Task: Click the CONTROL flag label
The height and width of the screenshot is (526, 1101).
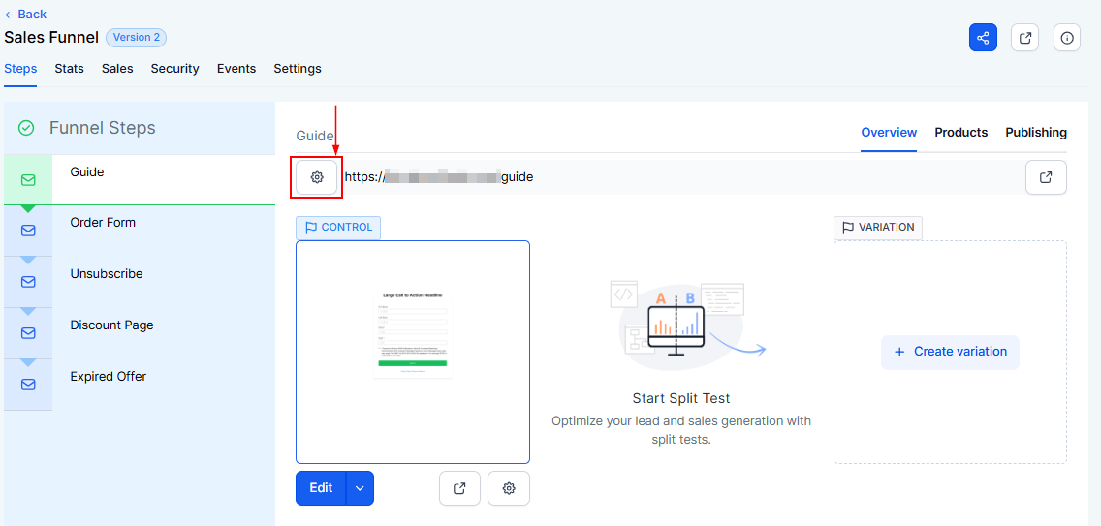Action: click(338, 228)
